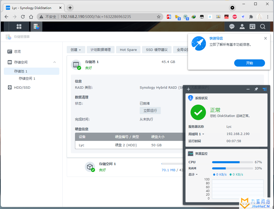Click the 开始 button in quick tour

click(250, 63)
